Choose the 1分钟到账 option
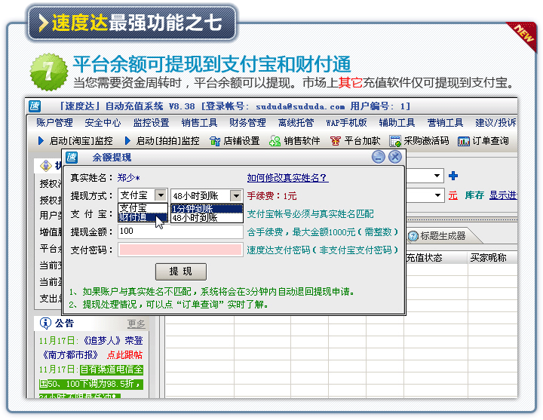Screen dimensions: 543x420 click(x=207, y=208)
